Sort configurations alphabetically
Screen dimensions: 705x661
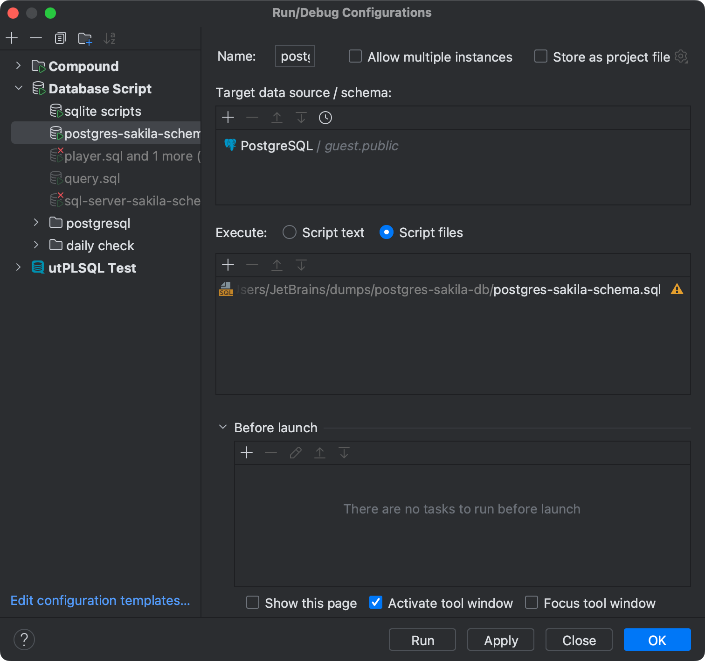coord(109,39)
